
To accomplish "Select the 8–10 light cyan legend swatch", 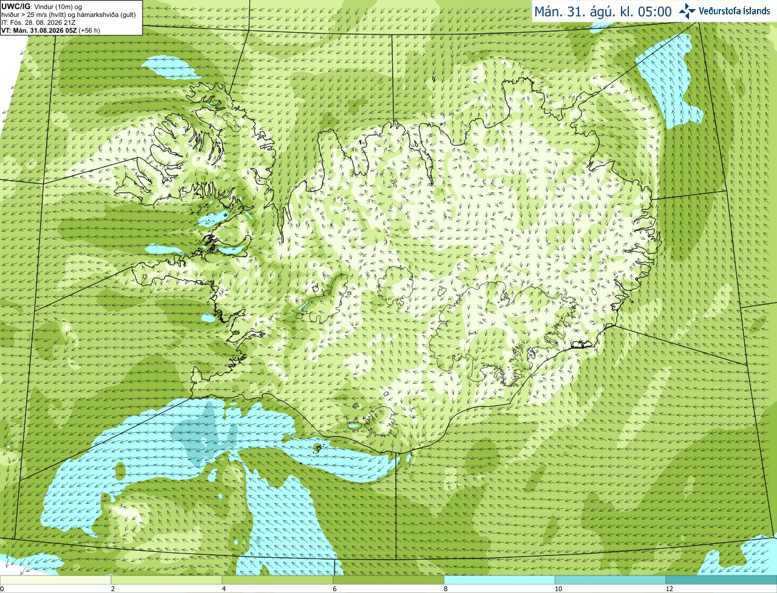I will pos(500,580).
